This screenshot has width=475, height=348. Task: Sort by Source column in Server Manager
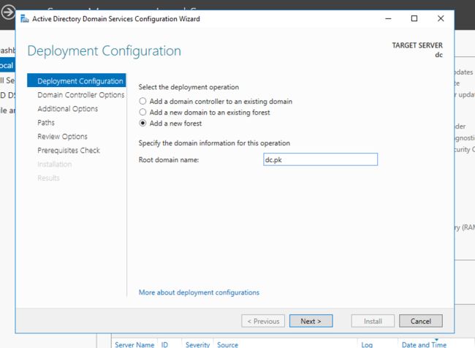(227, 344)
